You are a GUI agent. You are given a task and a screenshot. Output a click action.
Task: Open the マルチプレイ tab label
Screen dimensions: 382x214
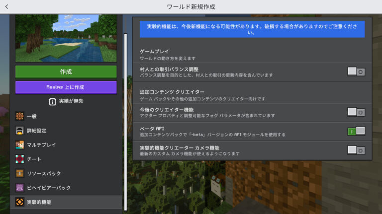[41, 145]
